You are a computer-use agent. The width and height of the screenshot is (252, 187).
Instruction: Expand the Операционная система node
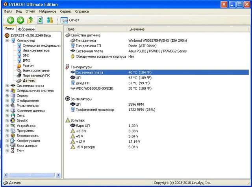click(7, 90)
